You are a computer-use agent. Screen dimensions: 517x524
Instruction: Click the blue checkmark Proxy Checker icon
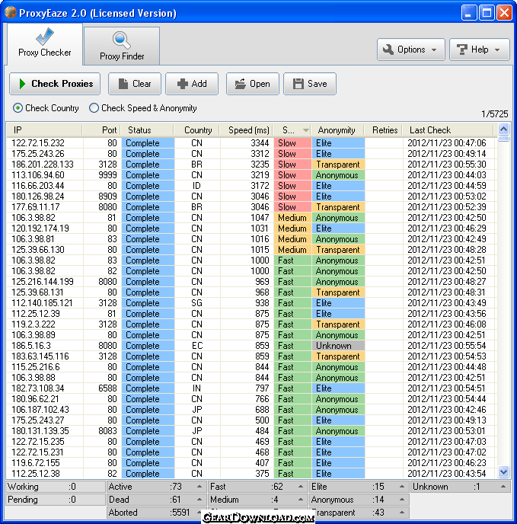pos(45,37)
